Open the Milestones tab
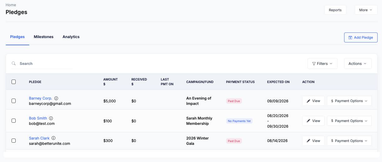Image resolution: width=382 pixels, height=162 pixels. pos(43,37)
